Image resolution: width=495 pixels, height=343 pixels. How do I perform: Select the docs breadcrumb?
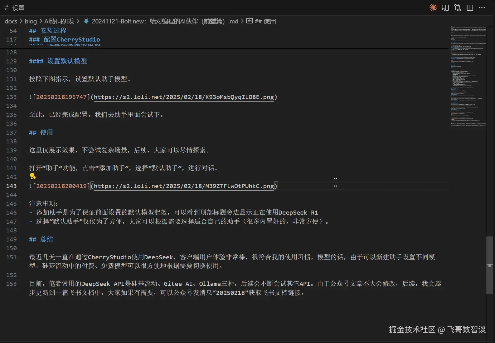point(11,21)
